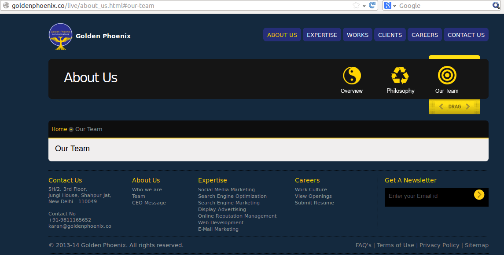Click the Home breadcrumb link
This screenshot has height=255, width=504.
click(59, 129)
